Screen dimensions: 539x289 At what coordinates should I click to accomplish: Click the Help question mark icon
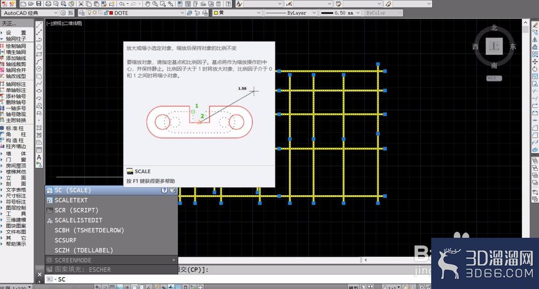(228, 4)
